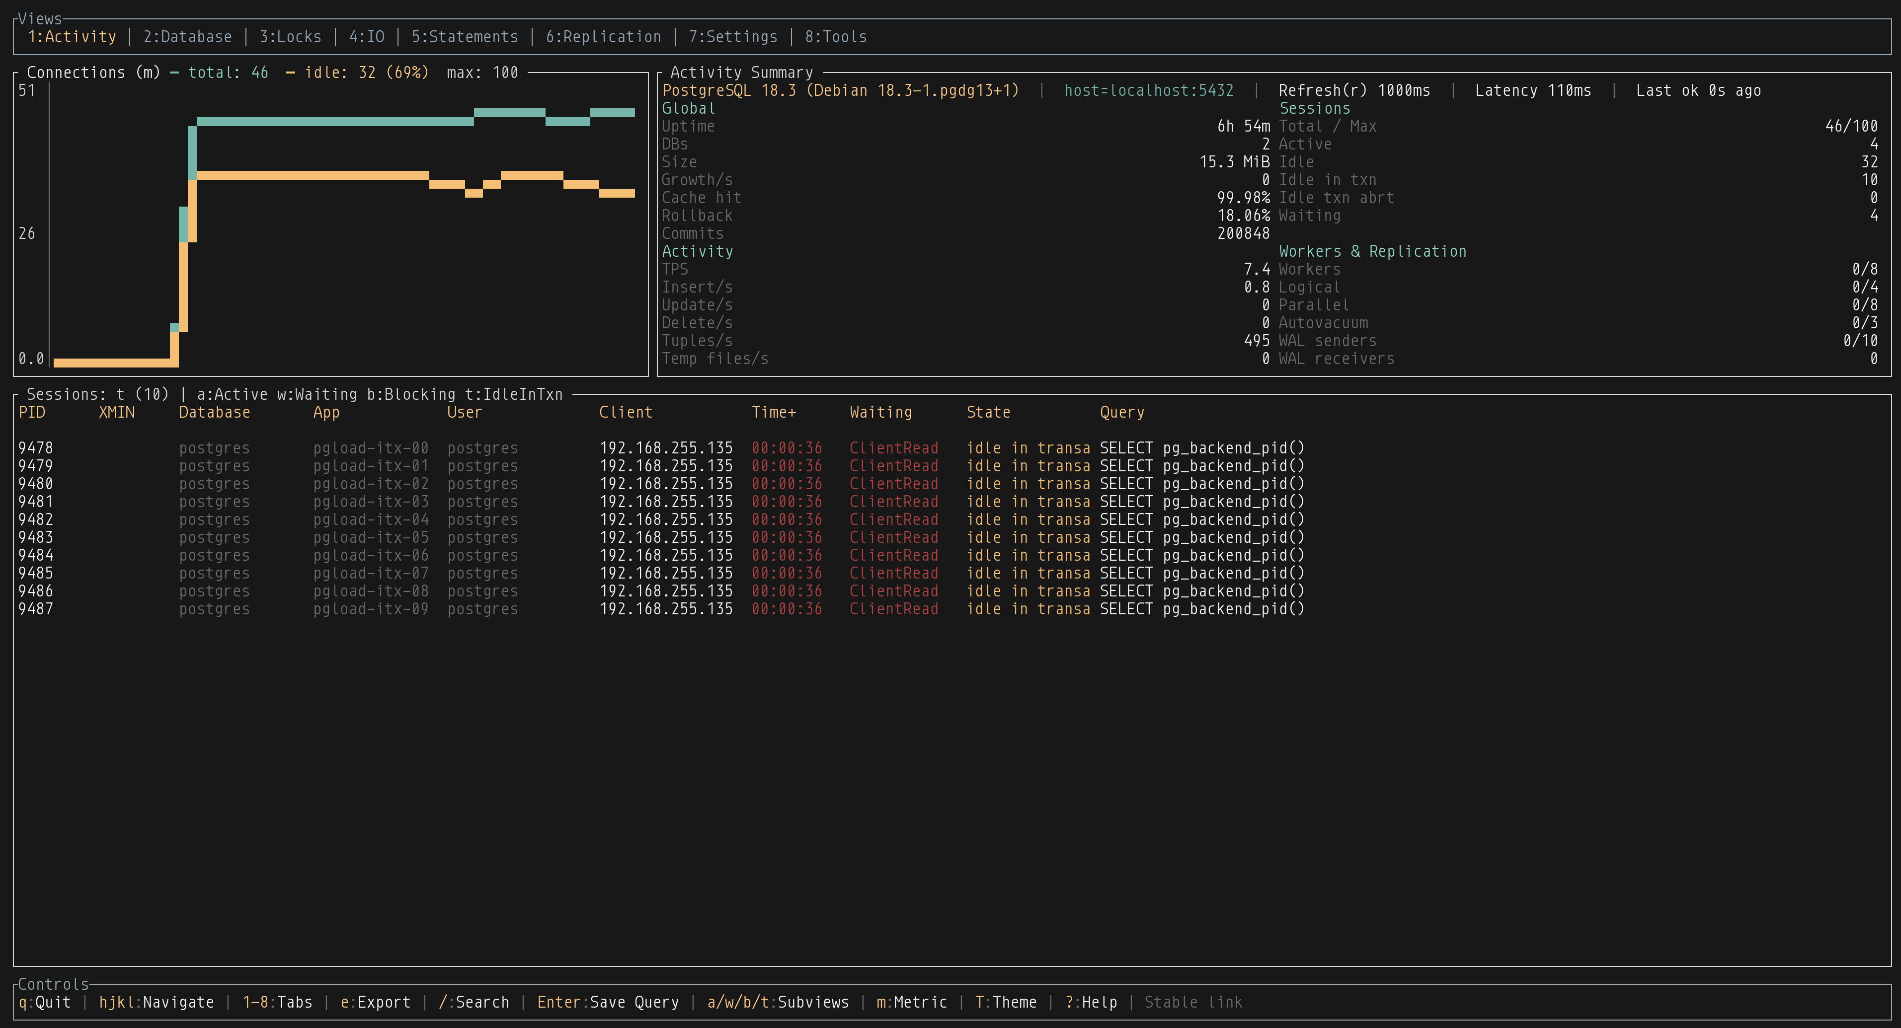Screen dimensions: 1901x1028
Task: Click the T:Theme control
Action: (x=1005, y=1002)
